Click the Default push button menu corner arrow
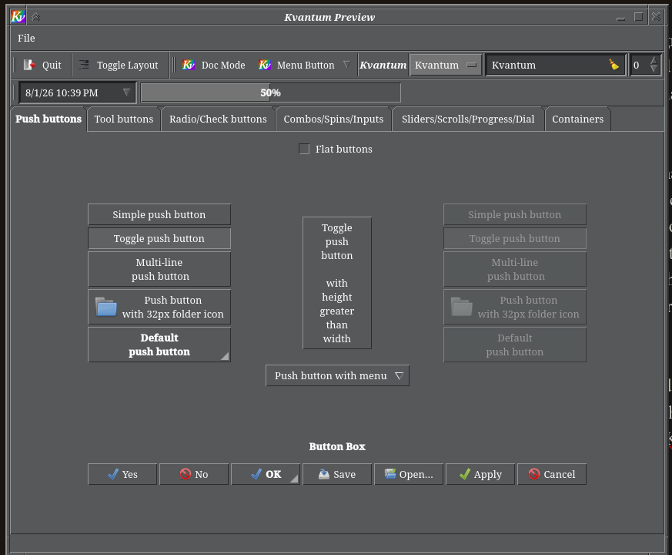The image size is (672, 555). click(225, 356)
